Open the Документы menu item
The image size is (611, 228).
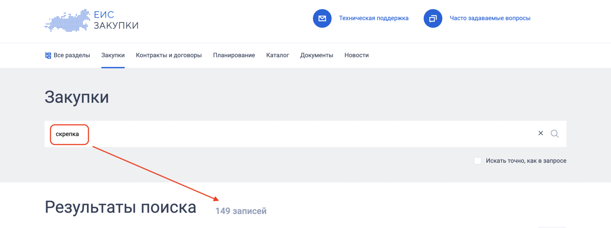316,55
